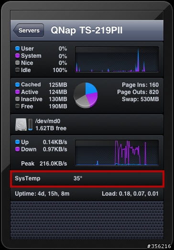Select the User 0% value

[63, 49]
